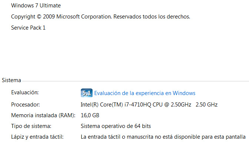This screenshot has width=249, height=142.
Task: Click the Reservados todos los derechos text
Action: [x=152, y=17]
